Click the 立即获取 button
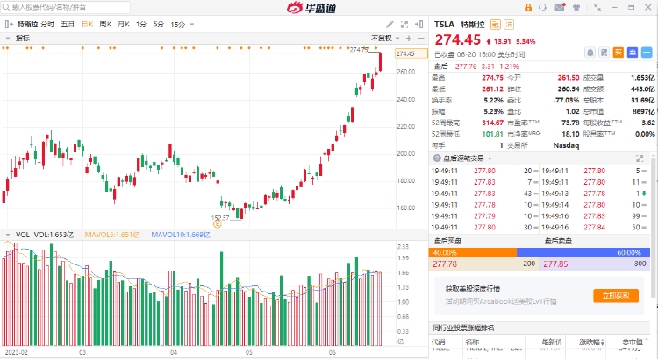658x359 pixels. 616,295
